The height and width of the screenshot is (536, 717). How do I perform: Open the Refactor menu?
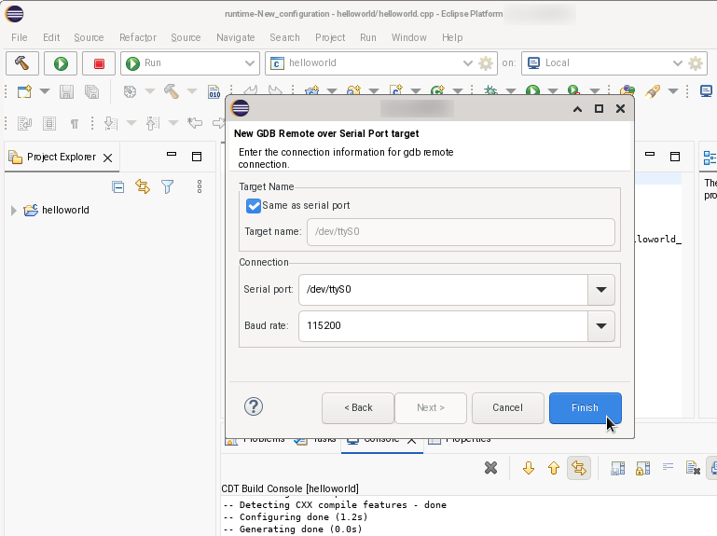(x=138, y=37)
